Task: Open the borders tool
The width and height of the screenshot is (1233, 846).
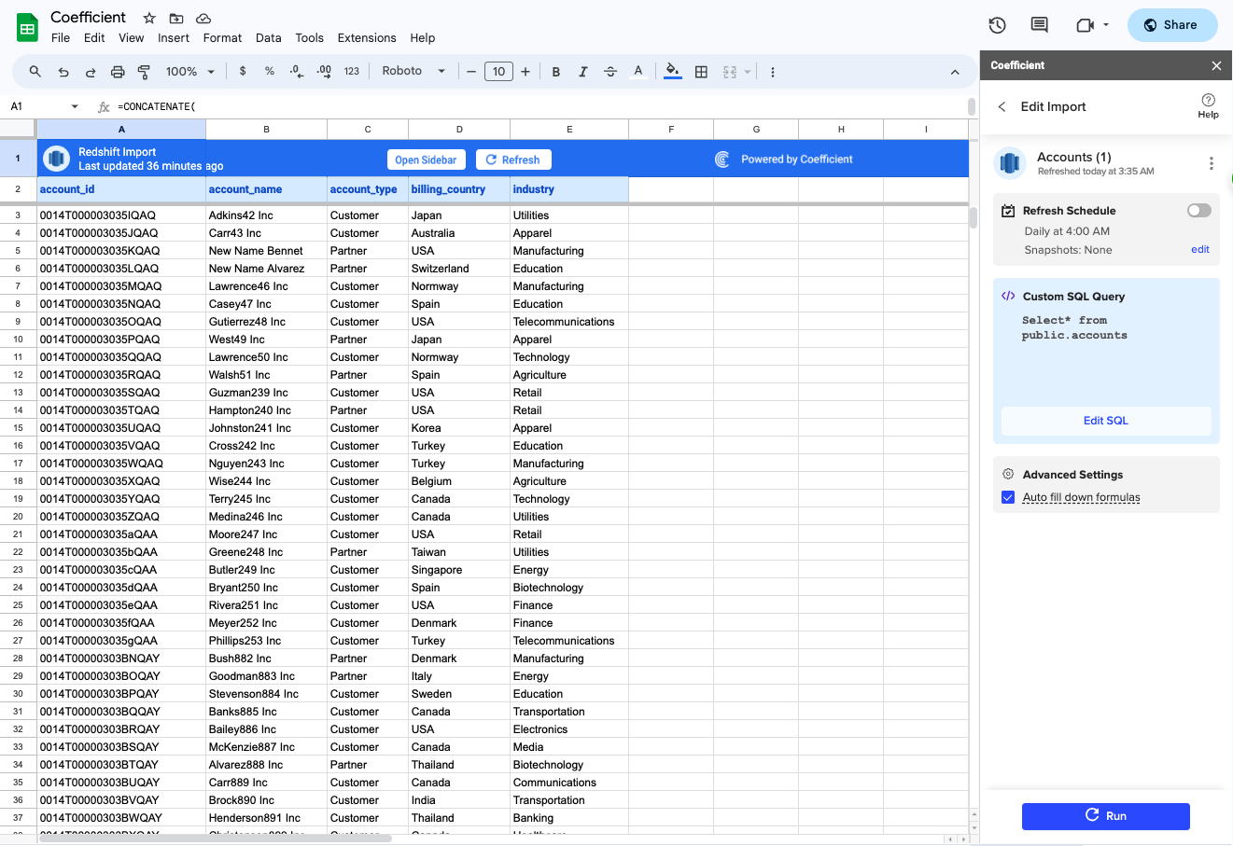Action: (x=701, y=72)
